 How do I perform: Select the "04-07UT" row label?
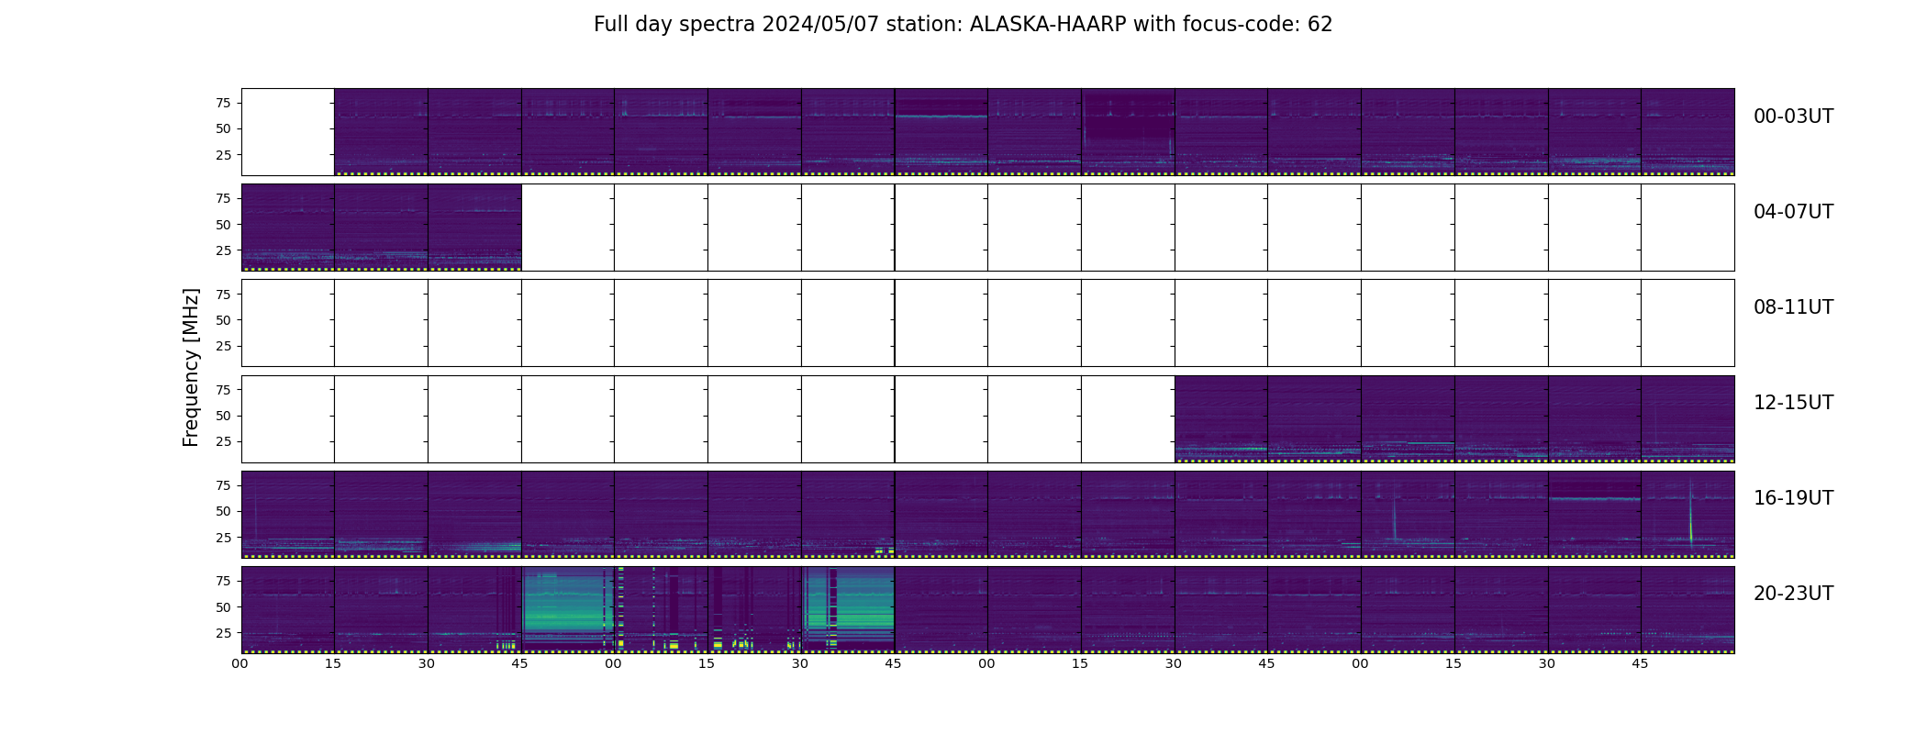pyautogui.click(x=1793, y=212)
